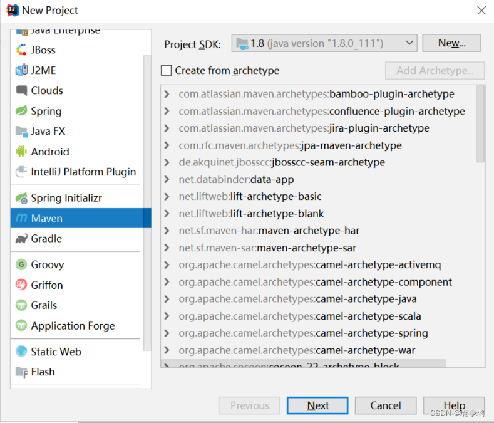Click the Groovy G icon
494x423 pixels.
[x=21, y=264]
